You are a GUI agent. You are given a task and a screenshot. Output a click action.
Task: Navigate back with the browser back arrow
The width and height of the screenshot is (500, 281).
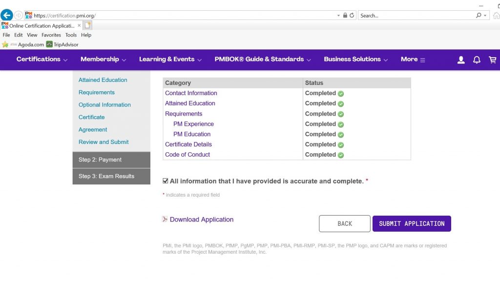coord(6,15)
